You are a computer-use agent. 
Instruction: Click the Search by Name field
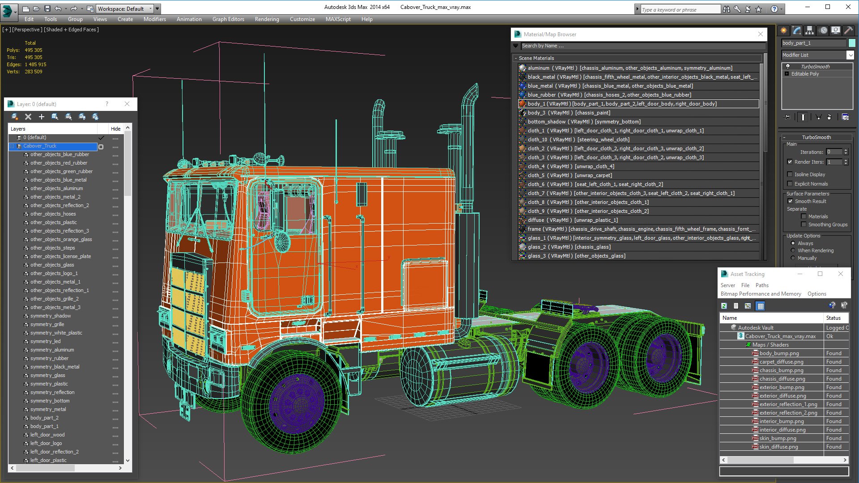click(x=642, y=46)
